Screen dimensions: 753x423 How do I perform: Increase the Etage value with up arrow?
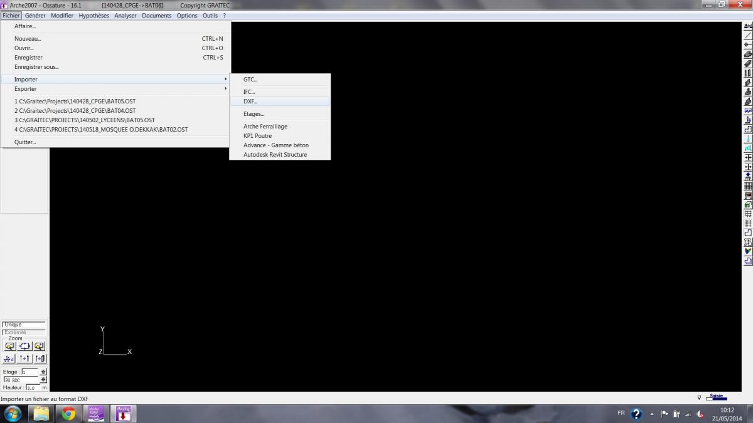(x=43, y=370)
